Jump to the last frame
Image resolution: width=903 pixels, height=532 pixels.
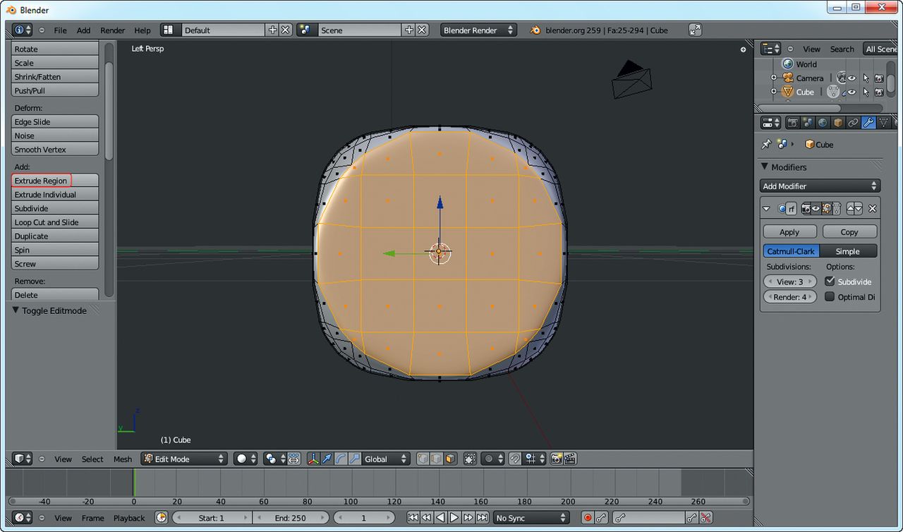(482, 518)
